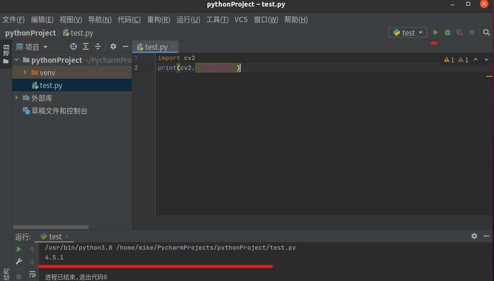This screenshot has height=281, width=494.
Task: Click pythonProject breadcrumb in navigation bar
Action: pyautogui.click(x=30, y=33)
